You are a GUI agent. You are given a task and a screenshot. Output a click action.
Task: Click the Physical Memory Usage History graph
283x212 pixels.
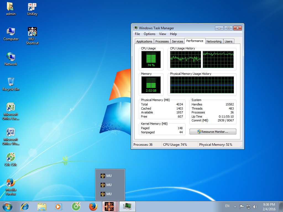[202, 85]
